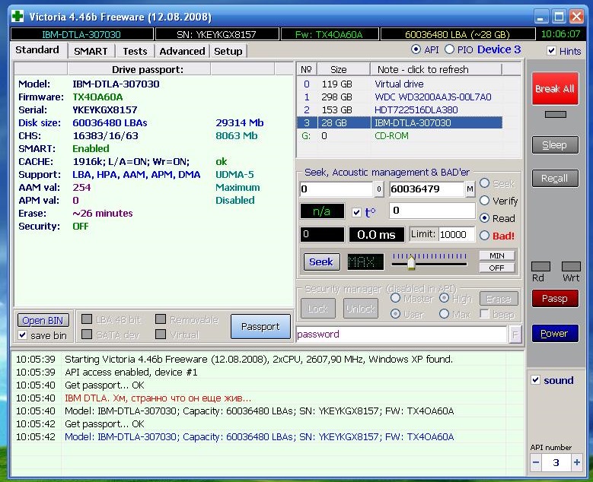Click the 'Starting Victoria 4.46b Freeware' log line
Viewport: 593px width, 482px height.
[259, 360]
